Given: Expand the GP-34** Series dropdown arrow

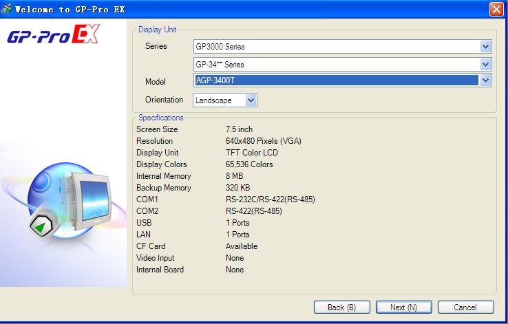Looking at the screenshot, I should point(486,64).
